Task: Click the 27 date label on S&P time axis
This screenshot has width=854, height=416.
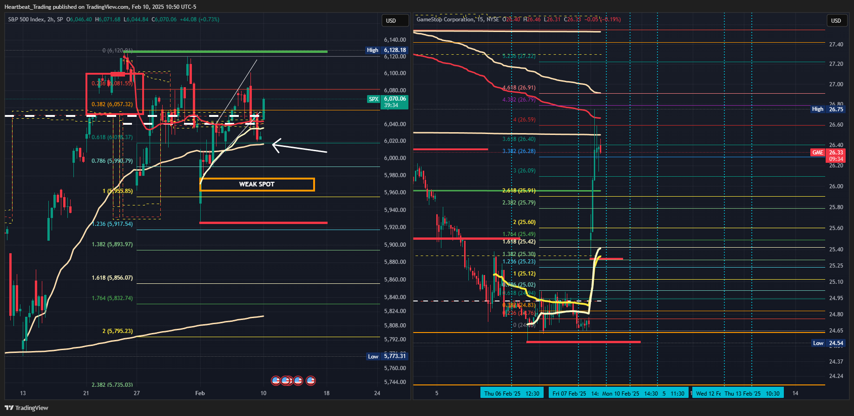Action: coord(137,393)
